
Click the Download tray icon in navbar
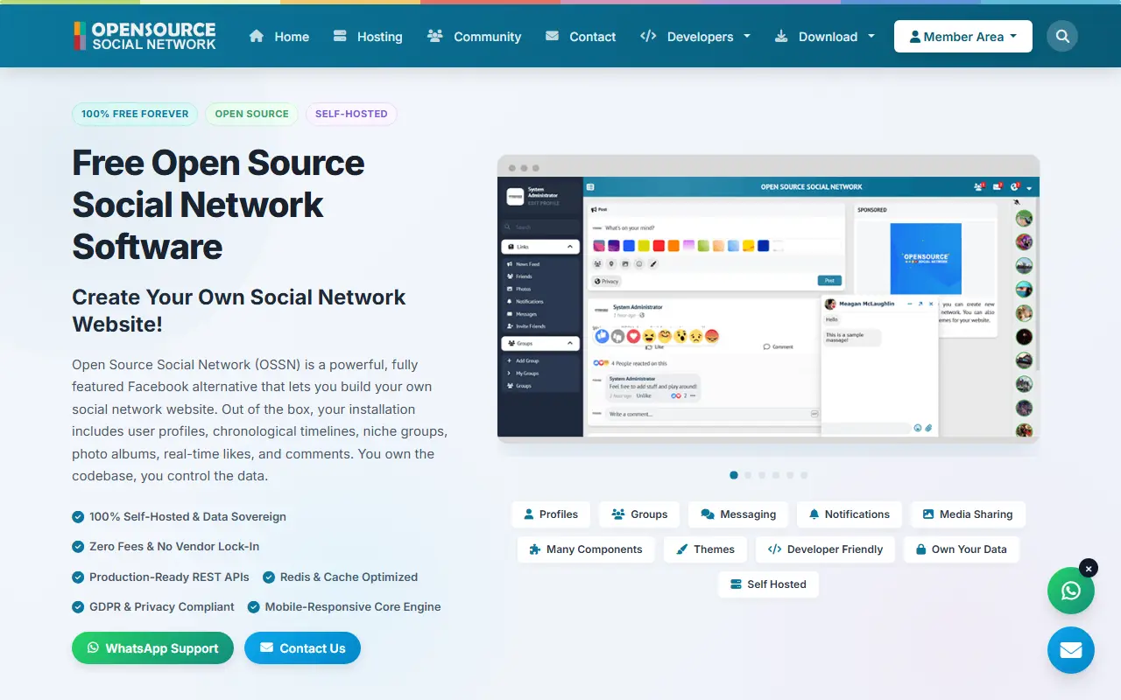pos(781,36)
